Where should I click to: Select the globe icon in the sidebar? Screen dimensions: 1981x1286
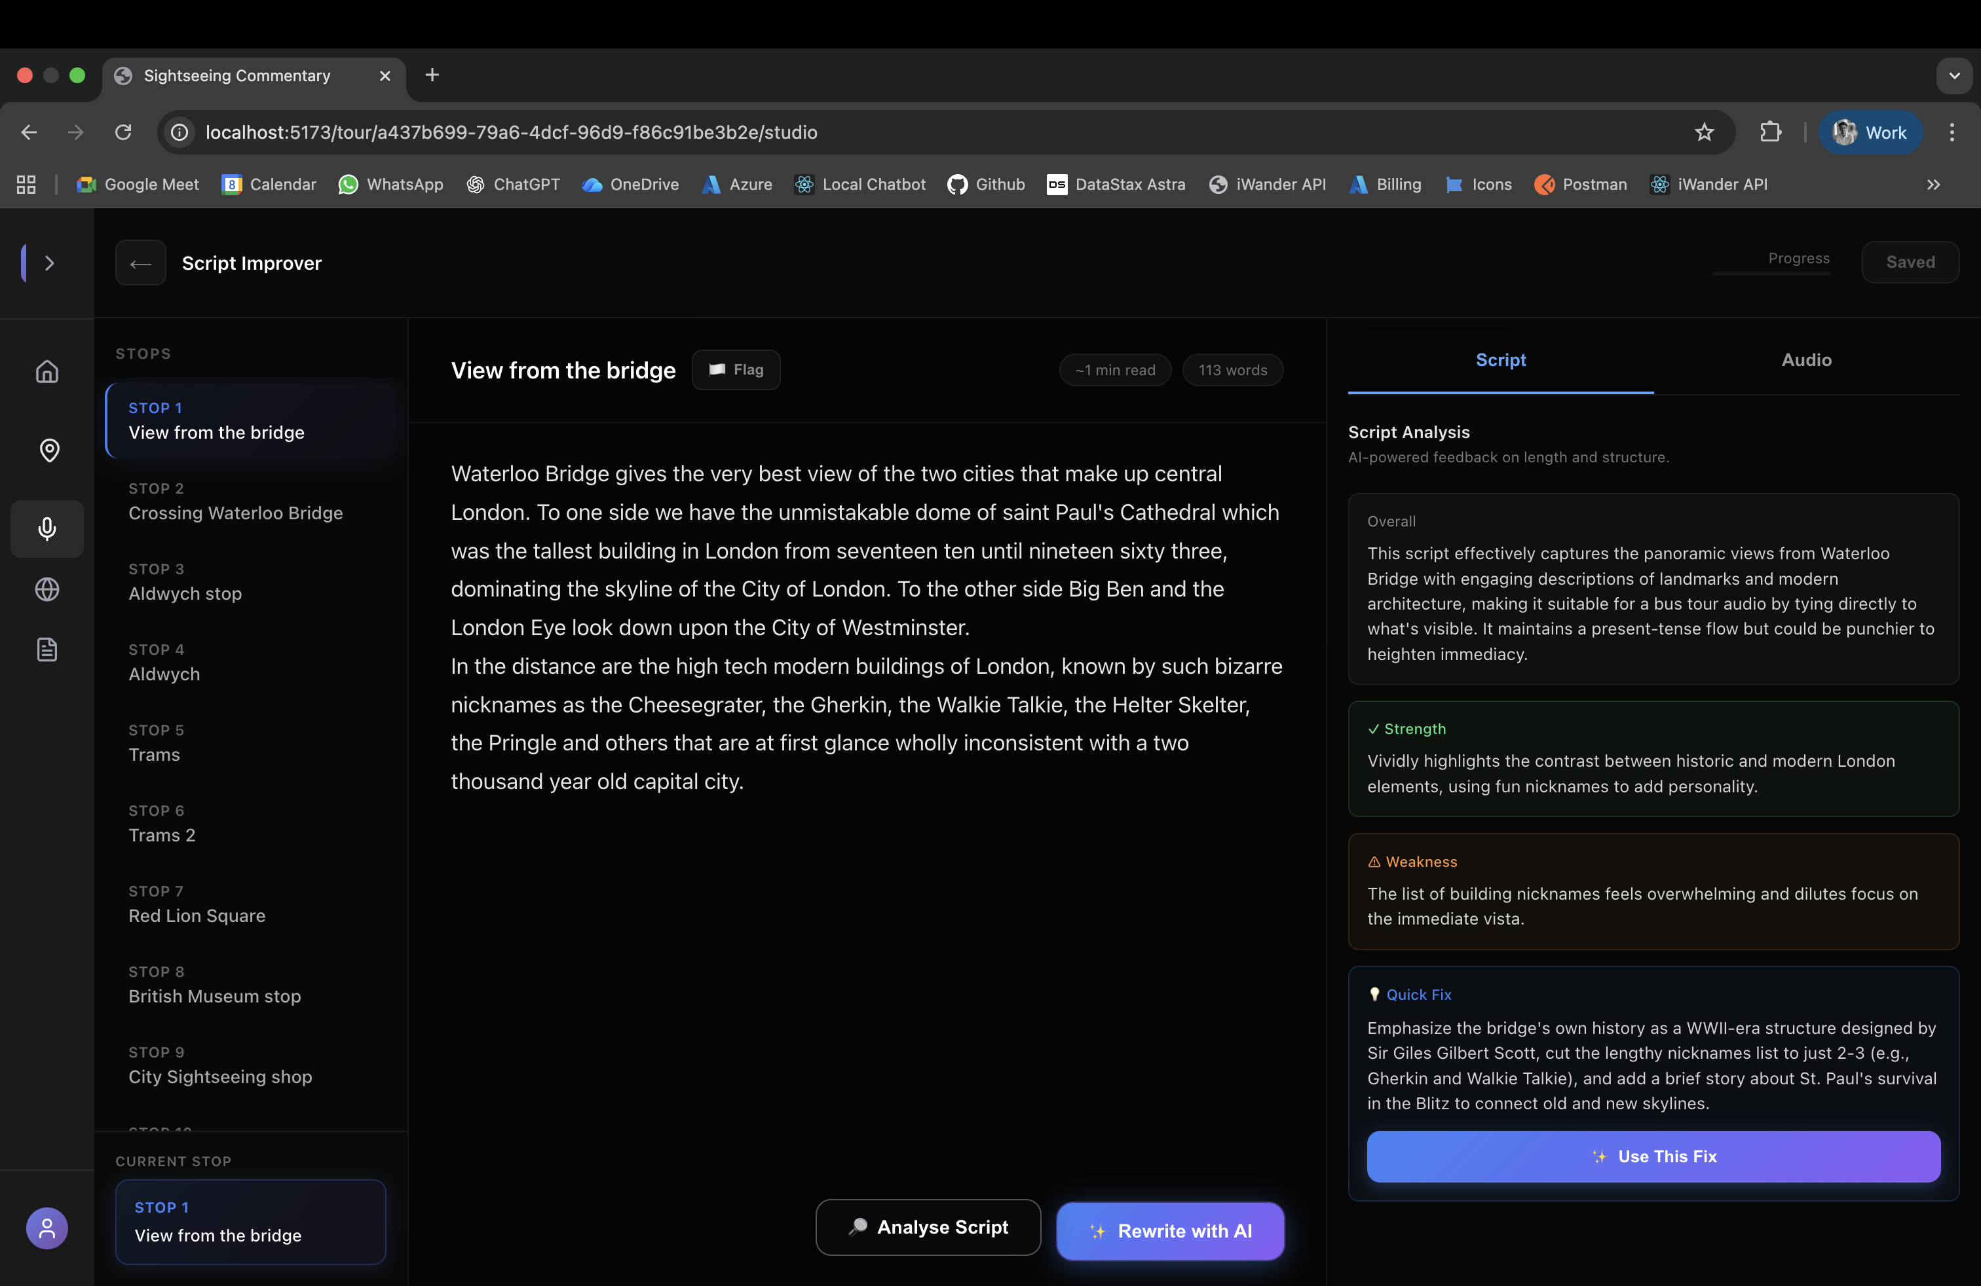[46, 590]
